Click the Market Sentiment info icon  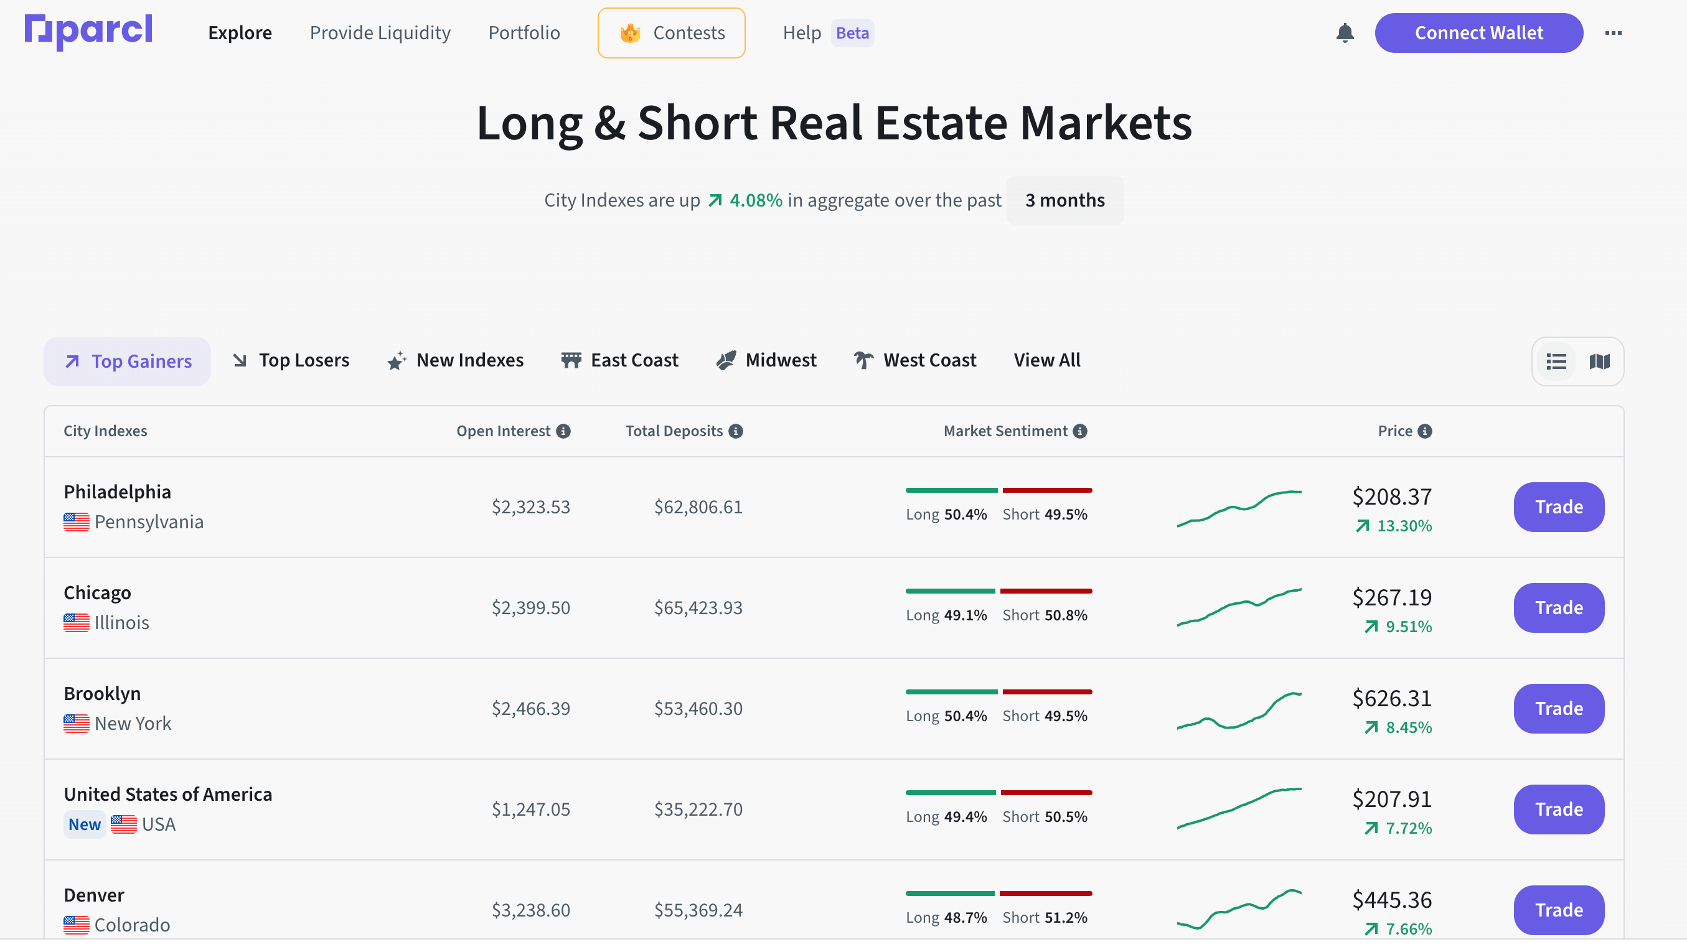click(1080, 431)
